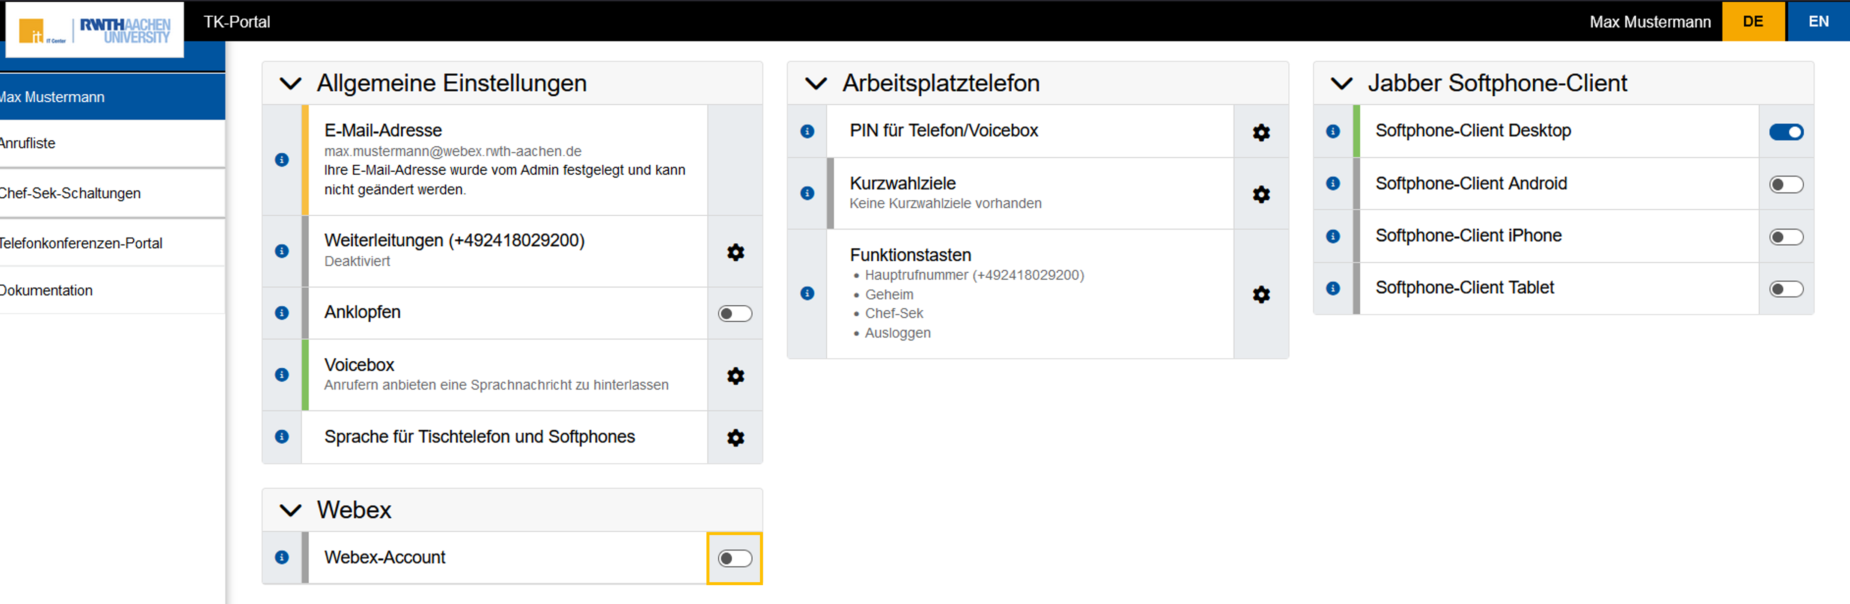Collapse Allgemeine Einstellungen section

[290, 83]
